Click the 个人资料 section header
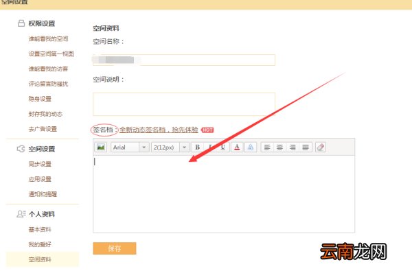This screenshot has height=271, width=412. tap(42, 214)
